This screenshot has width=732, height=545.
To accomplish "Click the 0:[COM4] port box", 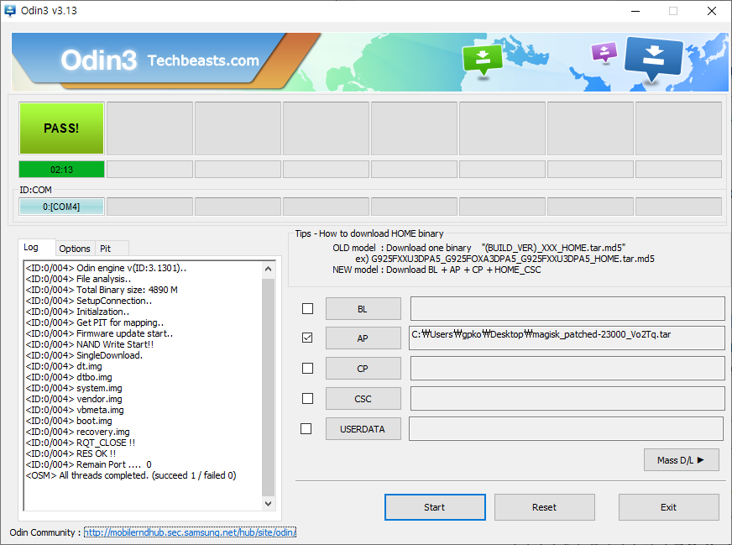I will 61,207.
